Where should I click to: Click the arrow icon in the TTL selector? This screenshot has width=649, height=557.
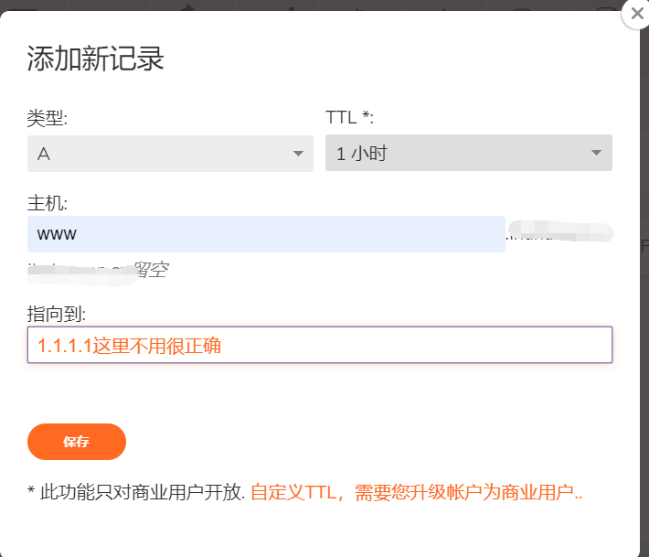[x=596, y=154]
